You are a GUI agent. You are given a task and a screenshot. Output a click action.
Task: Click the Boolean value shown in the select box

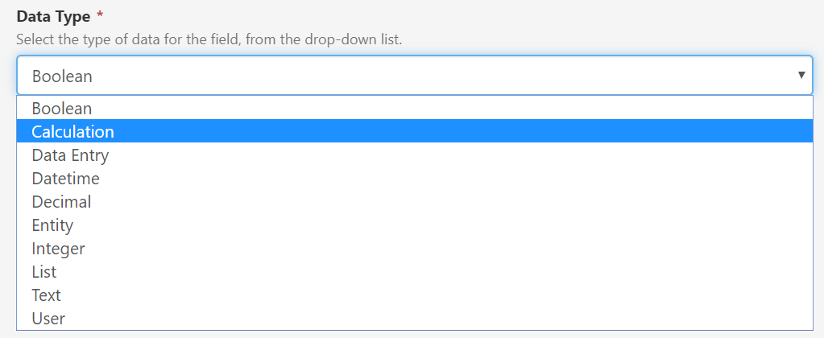click(62, 76)
